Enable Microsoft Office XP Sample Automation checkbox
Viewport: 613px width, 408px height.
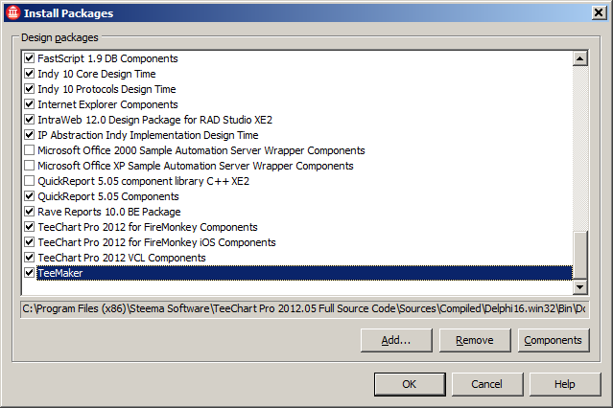click(30, 166)
